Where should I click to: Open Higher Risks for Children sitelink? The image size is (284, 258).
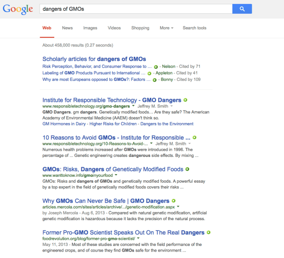[113, 124]
